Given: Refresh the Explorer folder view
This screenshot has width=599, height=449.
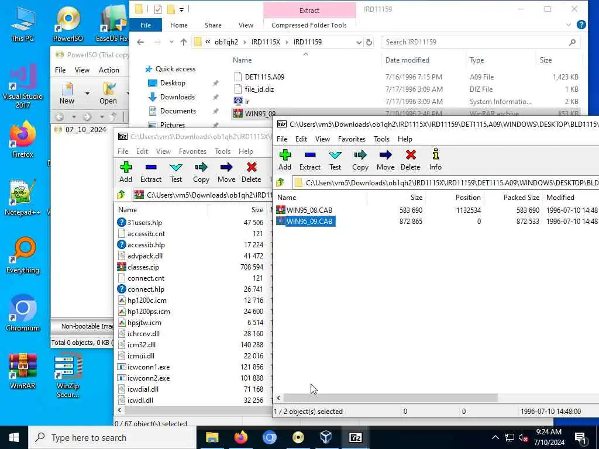Looking at the screenshot, I should pos(369,42).
